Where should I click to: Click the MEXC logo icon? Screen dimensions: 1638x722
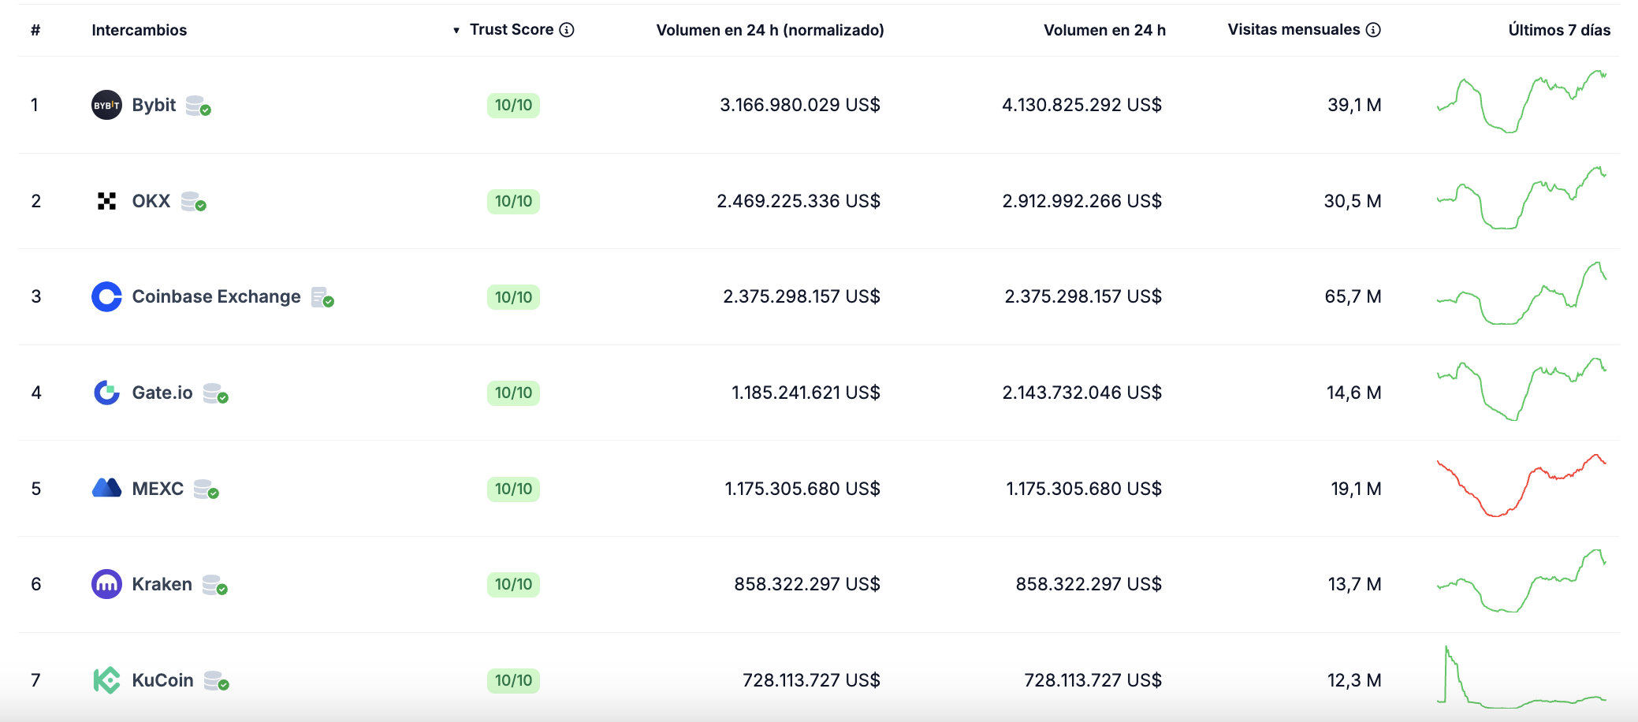point(106,489)
